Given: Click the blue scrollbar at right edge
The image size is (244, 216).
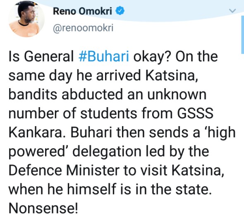Looking at the screenshot, I should point(242,35).
